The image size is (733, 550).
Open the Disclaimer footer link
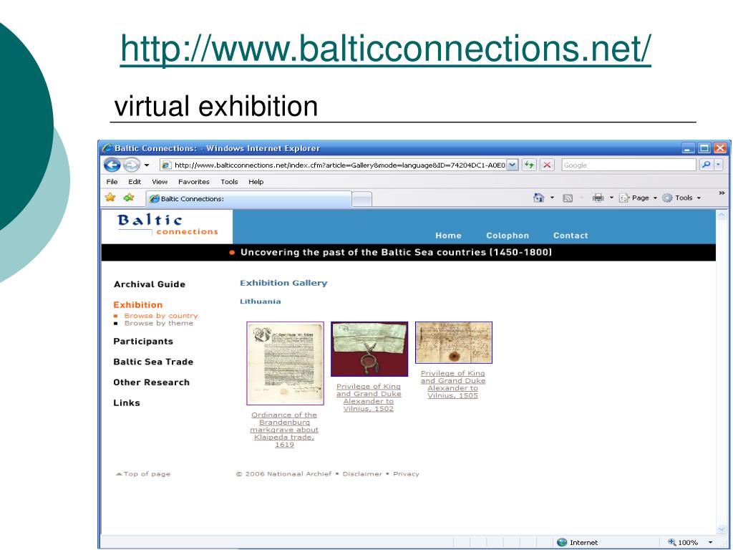tap(362, 474)
